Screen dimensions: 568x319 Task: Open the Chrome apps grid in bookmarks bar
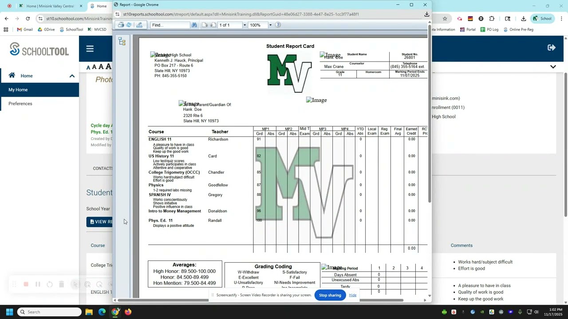[6, 30]
